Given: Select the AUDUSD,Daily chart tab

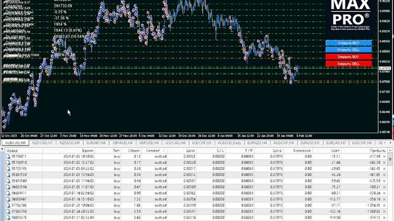Looking at the screenshot, I should (229, 143).
